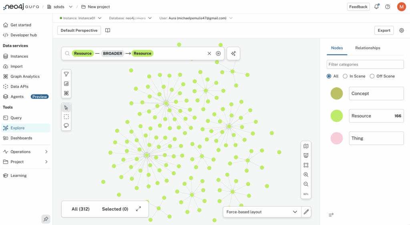Zoom out of the graph canvas

tap(306, 184)
